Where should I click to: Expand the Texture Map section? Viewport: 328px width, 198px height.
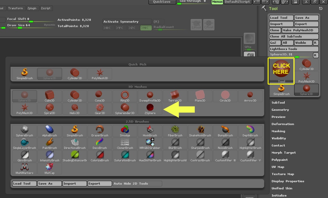(283, 174)
